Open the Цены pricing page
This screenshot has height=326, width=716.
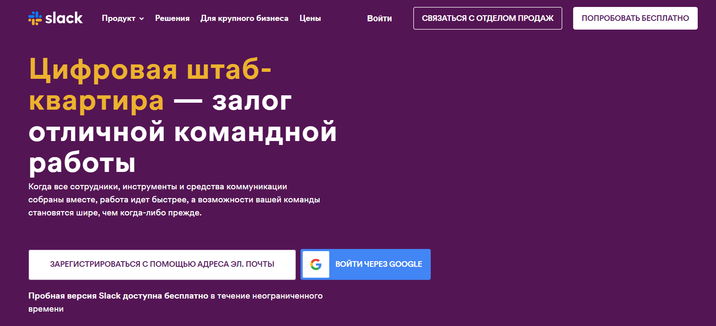pos(310,18)
